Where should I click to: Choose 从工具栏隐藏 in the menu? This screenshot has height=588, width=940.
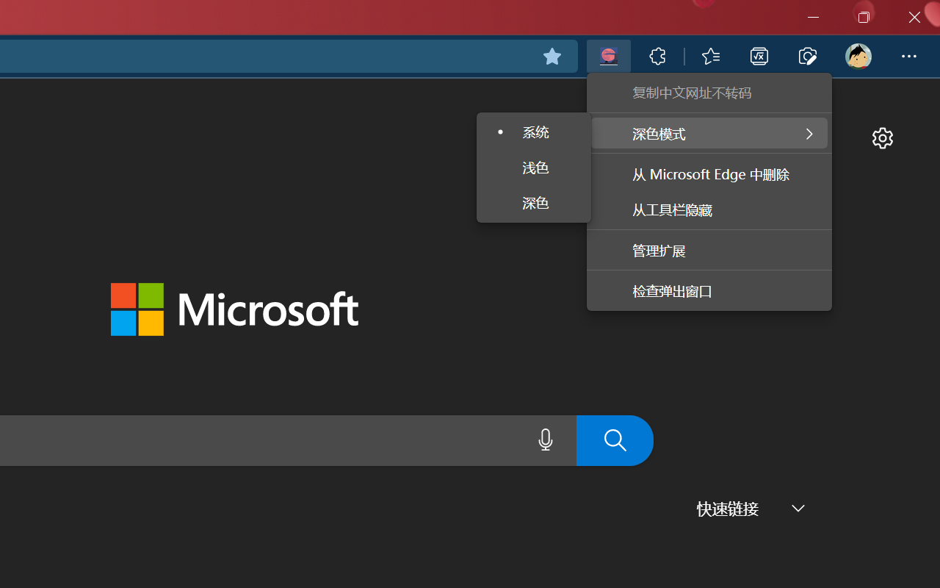[709, 210]
